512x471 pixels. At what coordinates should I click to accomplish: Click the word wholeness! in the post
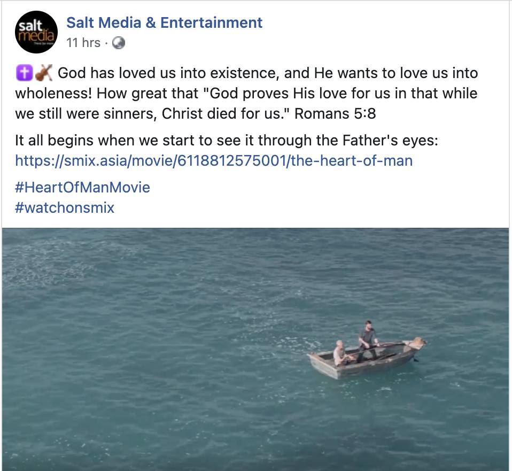[x=53, y=94]
